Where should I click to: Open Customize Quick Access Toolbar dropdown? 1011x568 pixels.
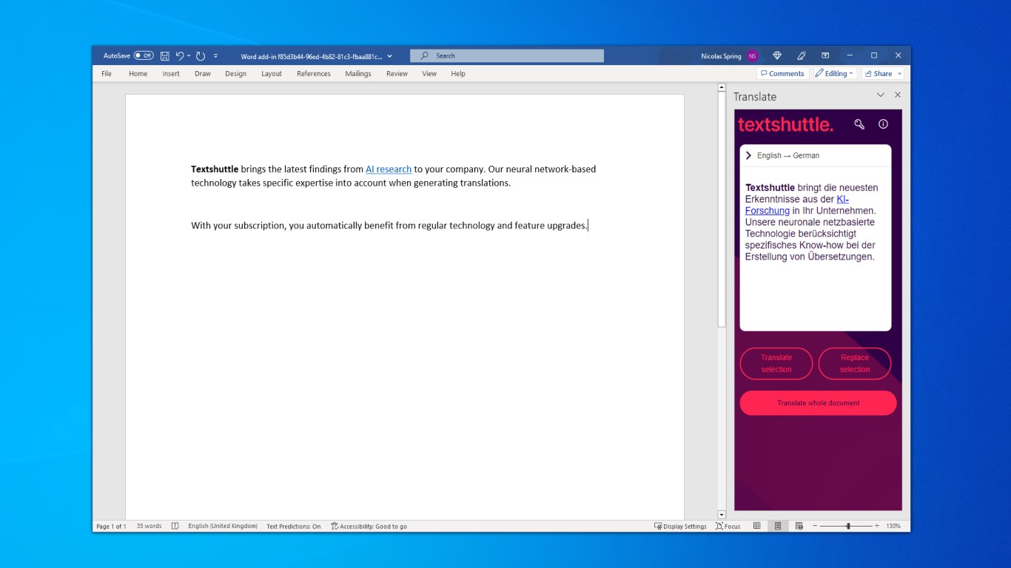(215, 55)
